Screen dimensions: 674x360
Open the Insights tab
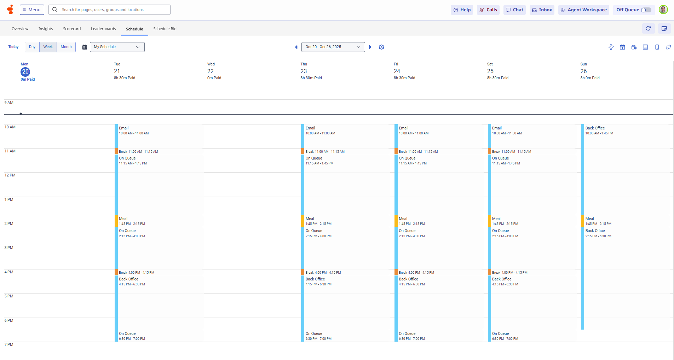click(x=46, y=29)
